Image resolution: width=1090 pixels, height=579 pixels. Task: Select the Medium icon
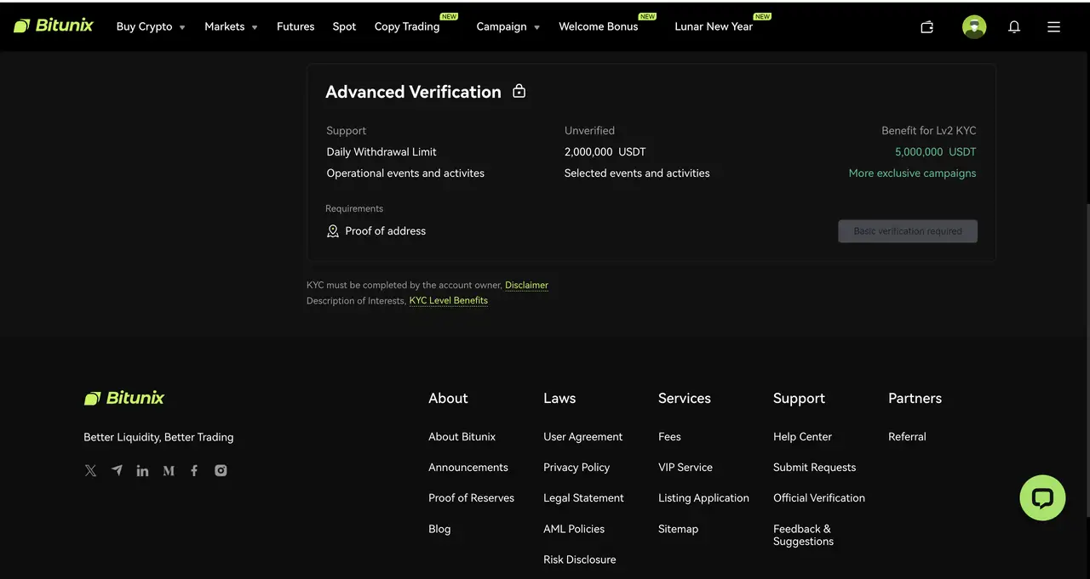coord(169,470)
